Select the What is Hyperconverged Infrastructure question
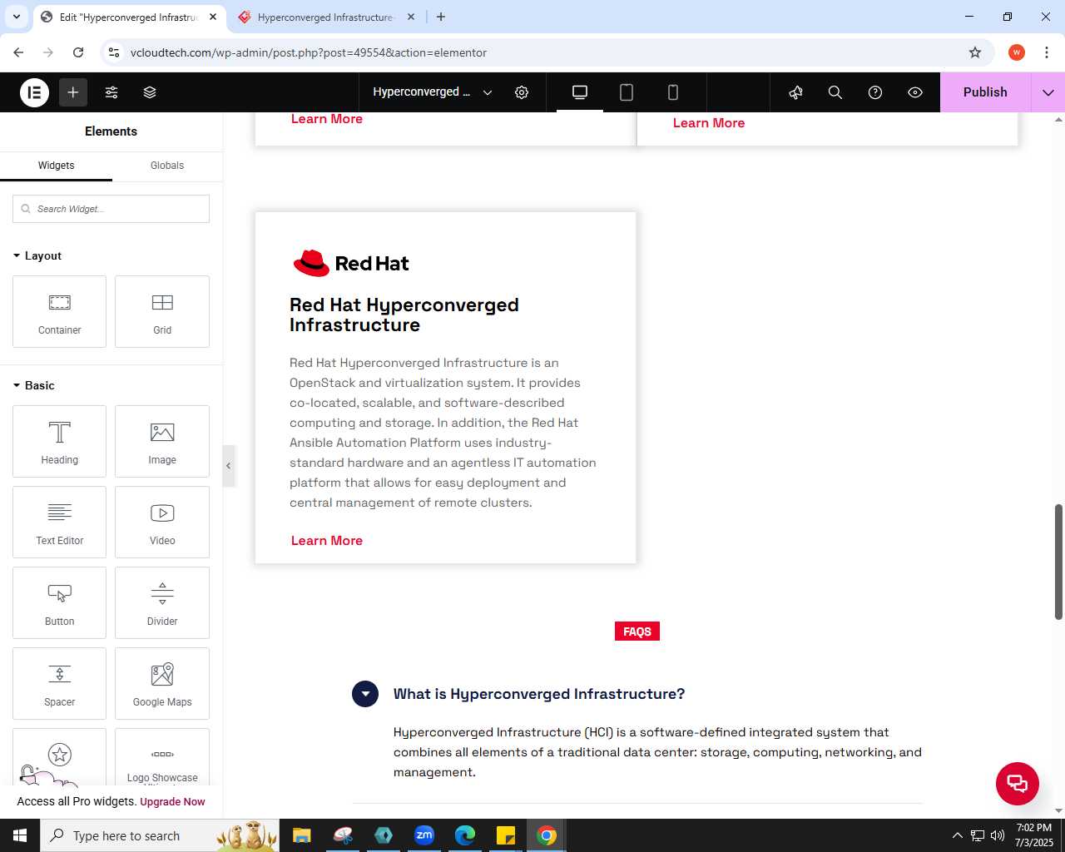The width and height of the screenshot is (1065, 852). (539, 694)
